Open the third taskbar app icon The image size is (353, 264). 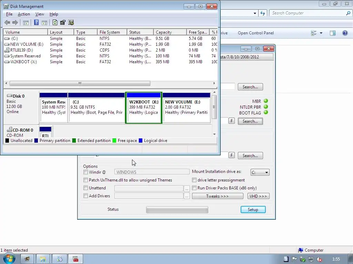59,259
